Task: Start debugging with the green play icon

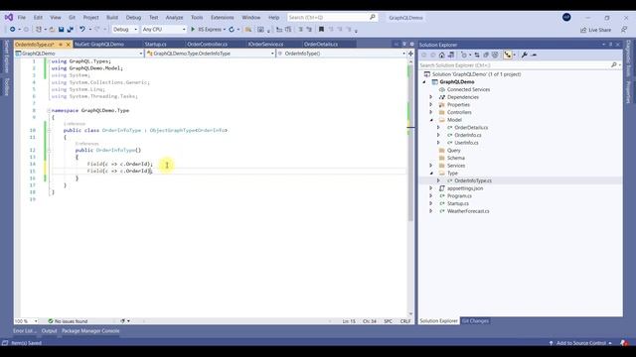Action: tap(193, 30)
